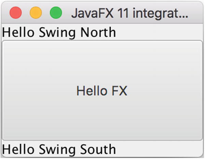Click the word Swing in south label
Viewport: 205px width, 159px height.
click(58, 150)
